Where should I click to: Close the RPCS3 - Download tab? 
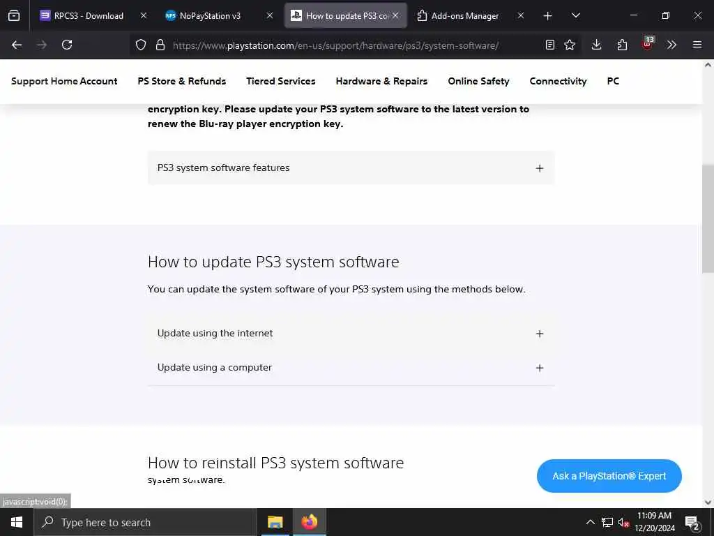tap(144, 15)
